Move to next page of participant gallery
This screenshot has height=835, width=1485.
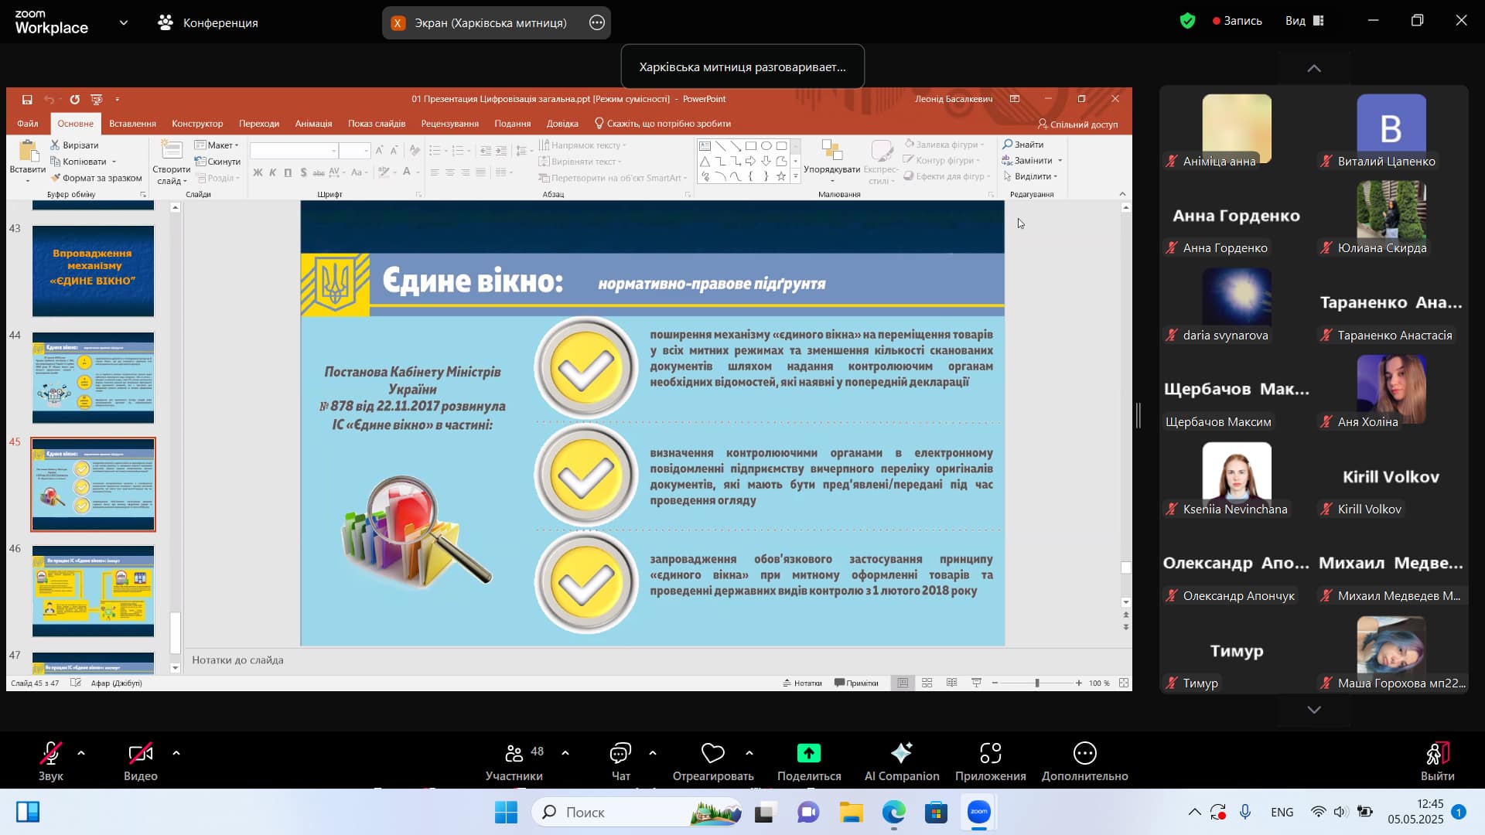click(x=1314, y=709)
